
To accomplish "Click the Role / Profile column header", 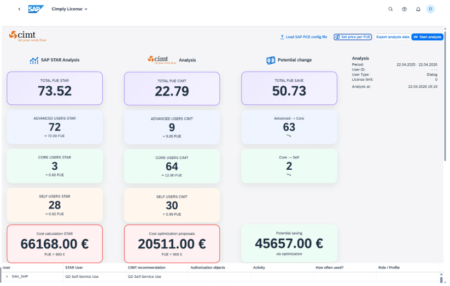I will 389,267.
